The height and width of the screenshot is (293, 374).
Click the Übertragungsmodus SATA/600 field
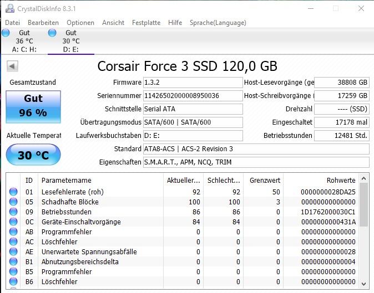[193, 122]
